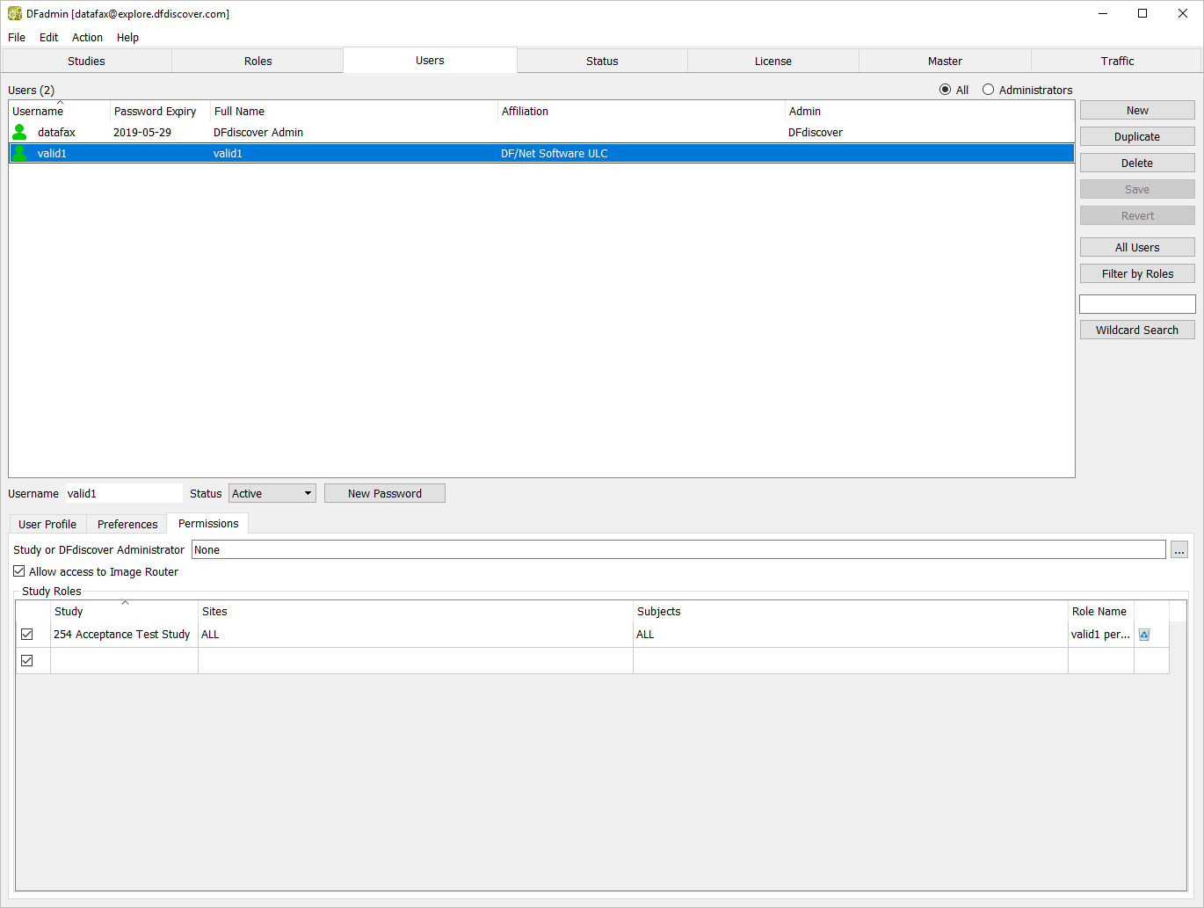Viewport: 1204px width, 908px height.
Task: Switch to the User Profile tab
Action: [x=47, y=524]
